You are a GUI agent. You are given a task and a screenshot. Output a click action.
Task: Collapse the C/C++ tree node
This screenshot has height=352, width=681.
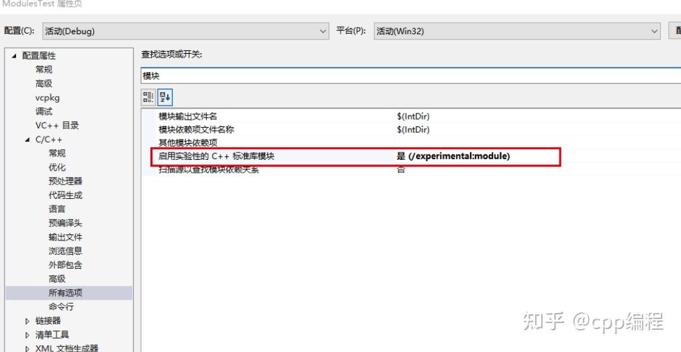pos(28,140)
